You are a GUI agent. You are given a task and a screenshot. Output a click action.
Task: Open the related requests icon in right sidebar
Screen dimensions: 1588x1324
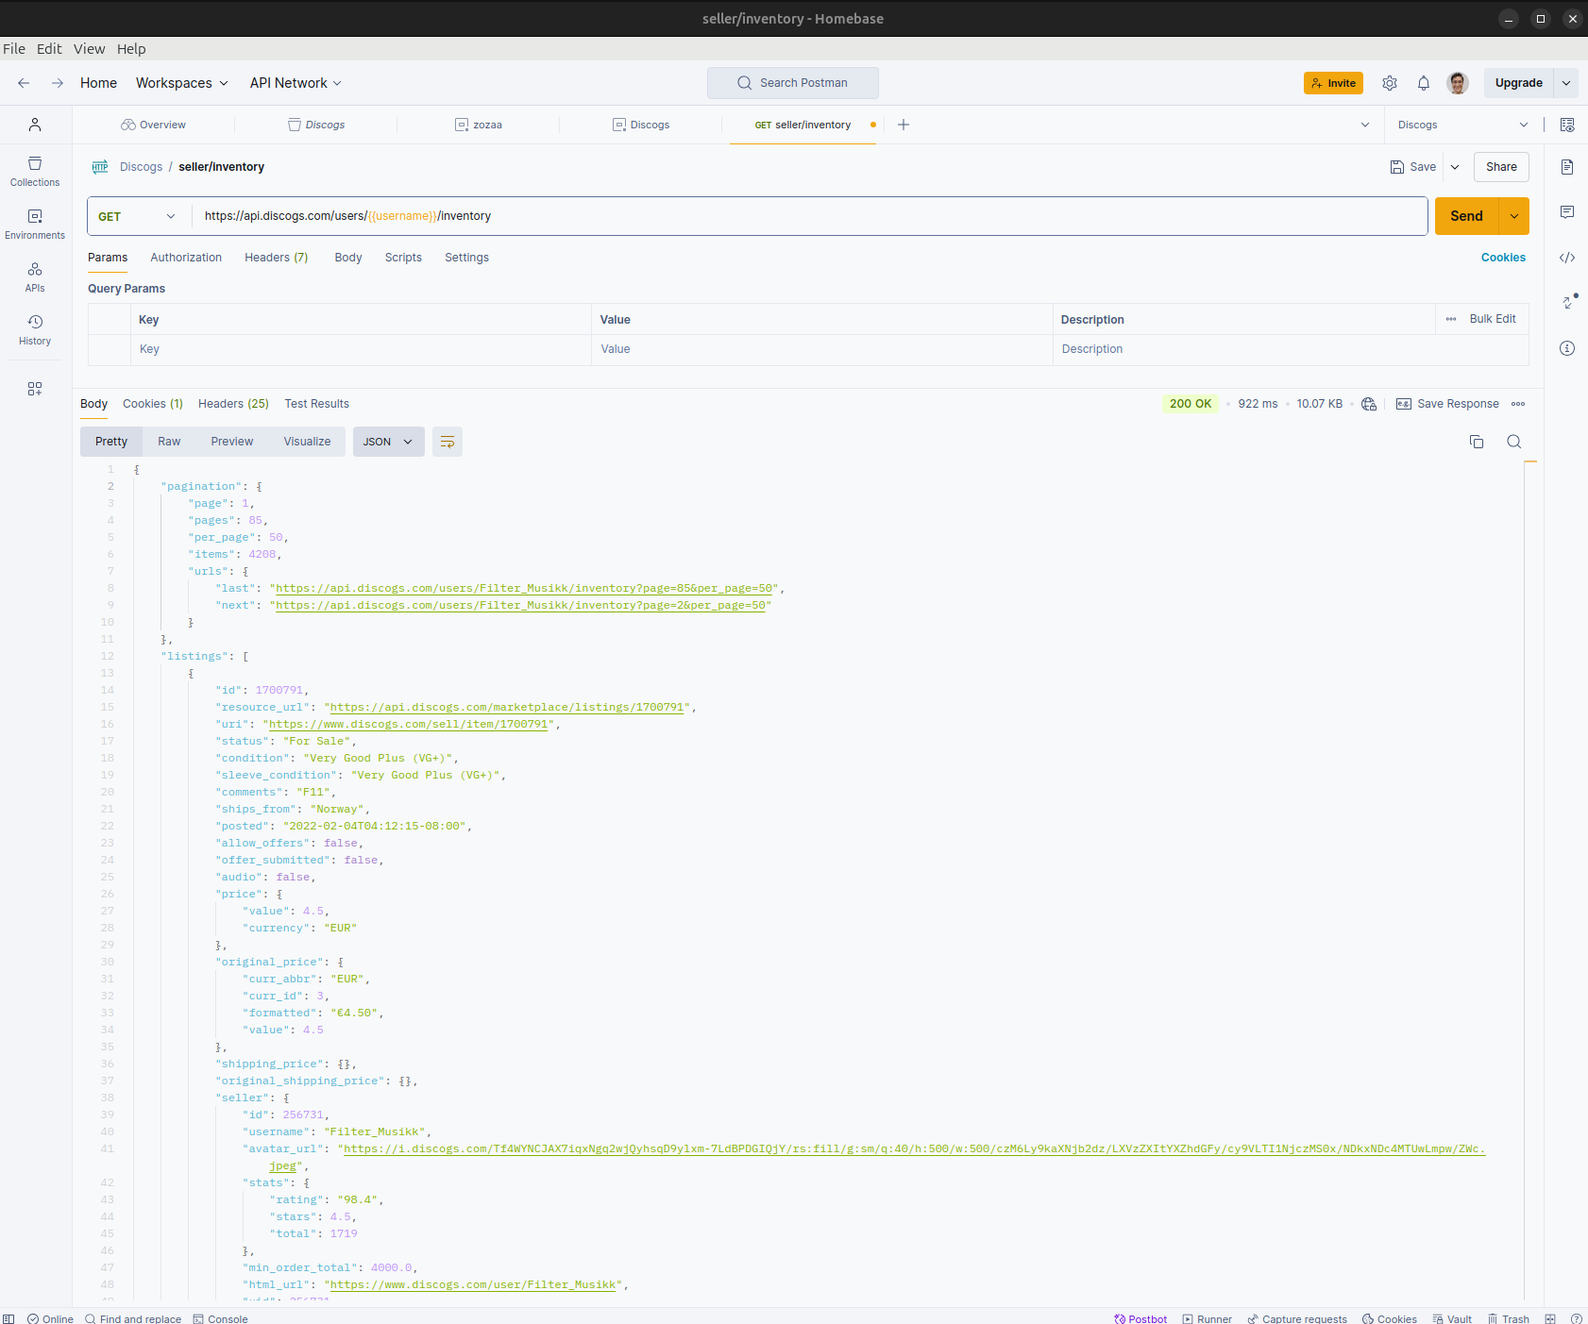1567,303
